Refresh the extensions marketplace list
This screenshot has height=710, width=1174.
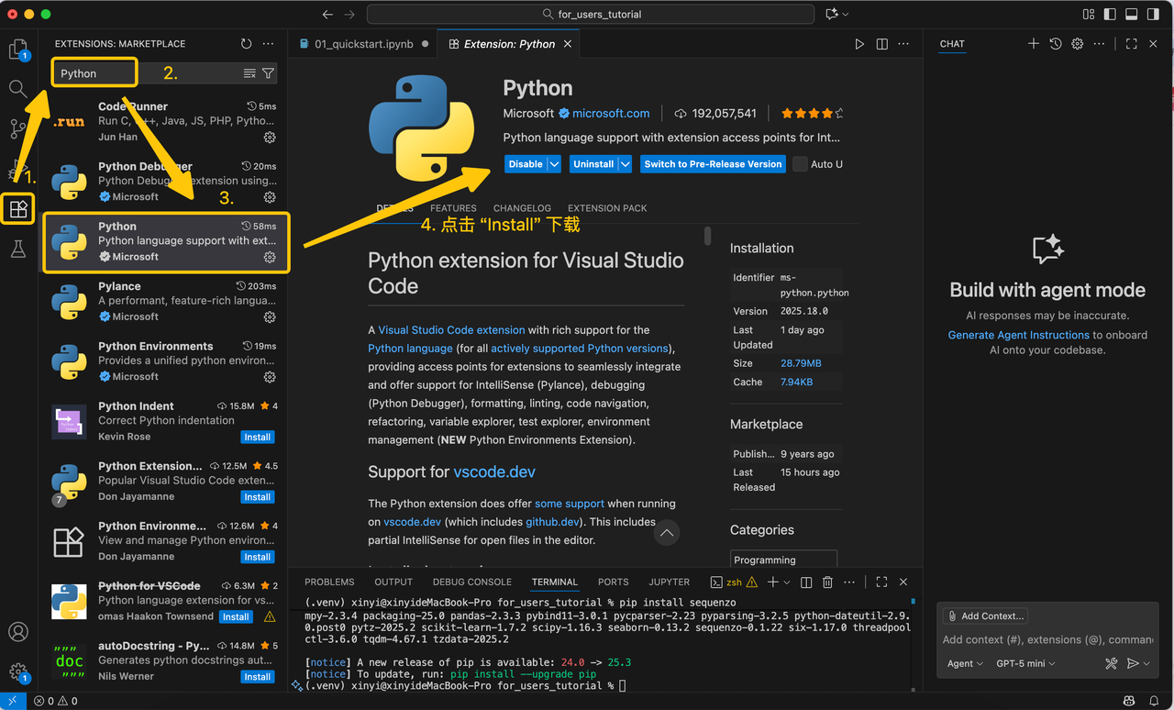point(246,44)
